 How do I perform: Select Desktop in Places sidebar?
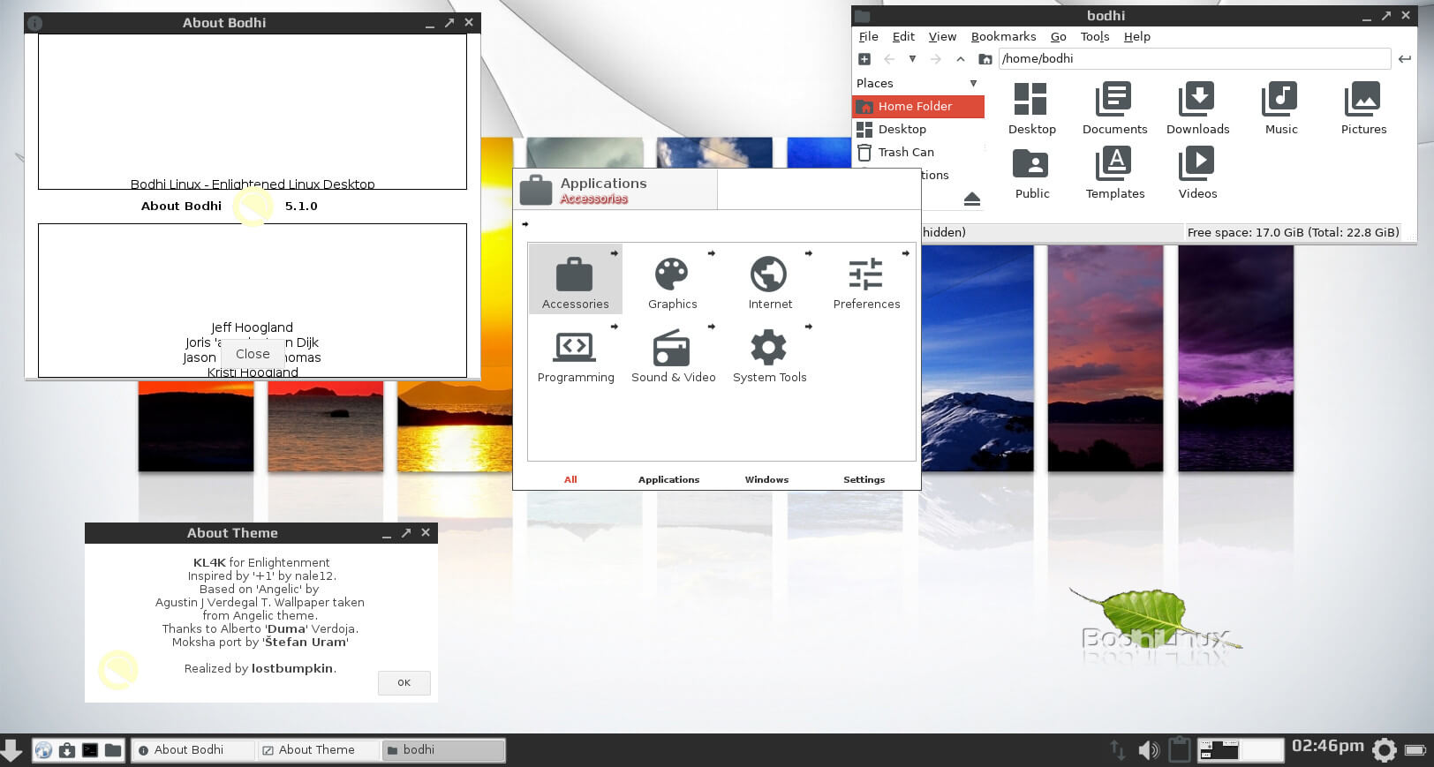point(918,129)
